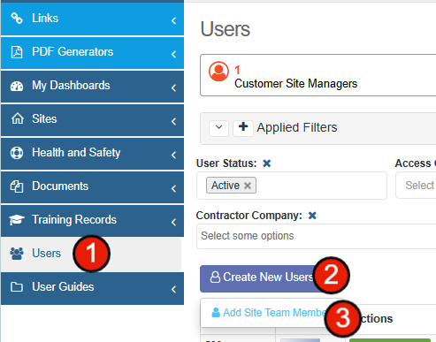The image size is (436, 342).
Task: Open User Guides menu item
Action: [92, 288]
